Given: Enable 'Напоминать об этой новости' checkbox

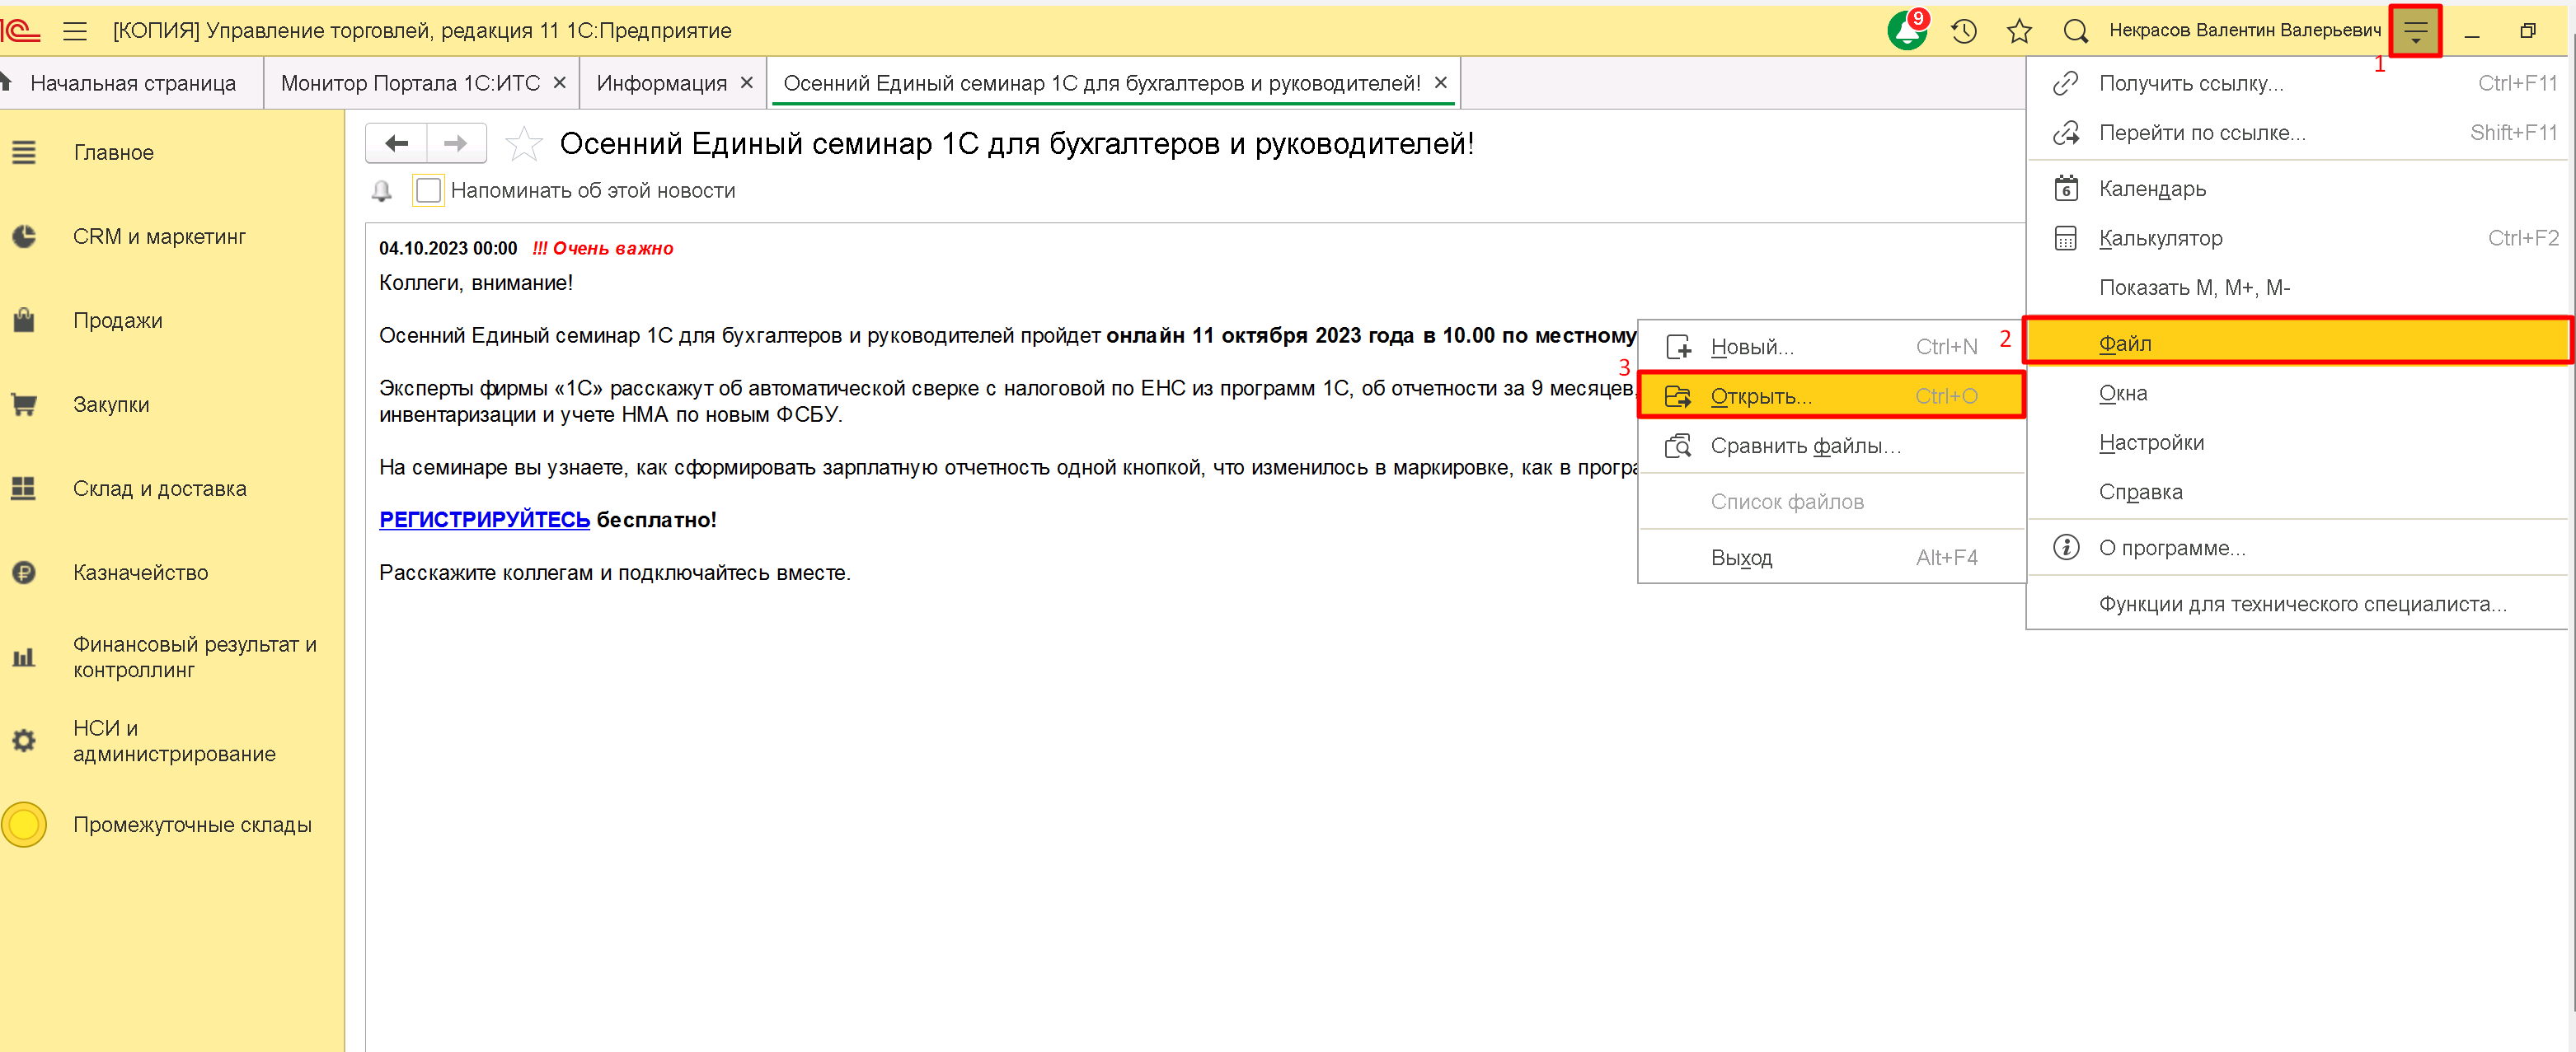Looking at the screenshot, I should click(429, 189).
